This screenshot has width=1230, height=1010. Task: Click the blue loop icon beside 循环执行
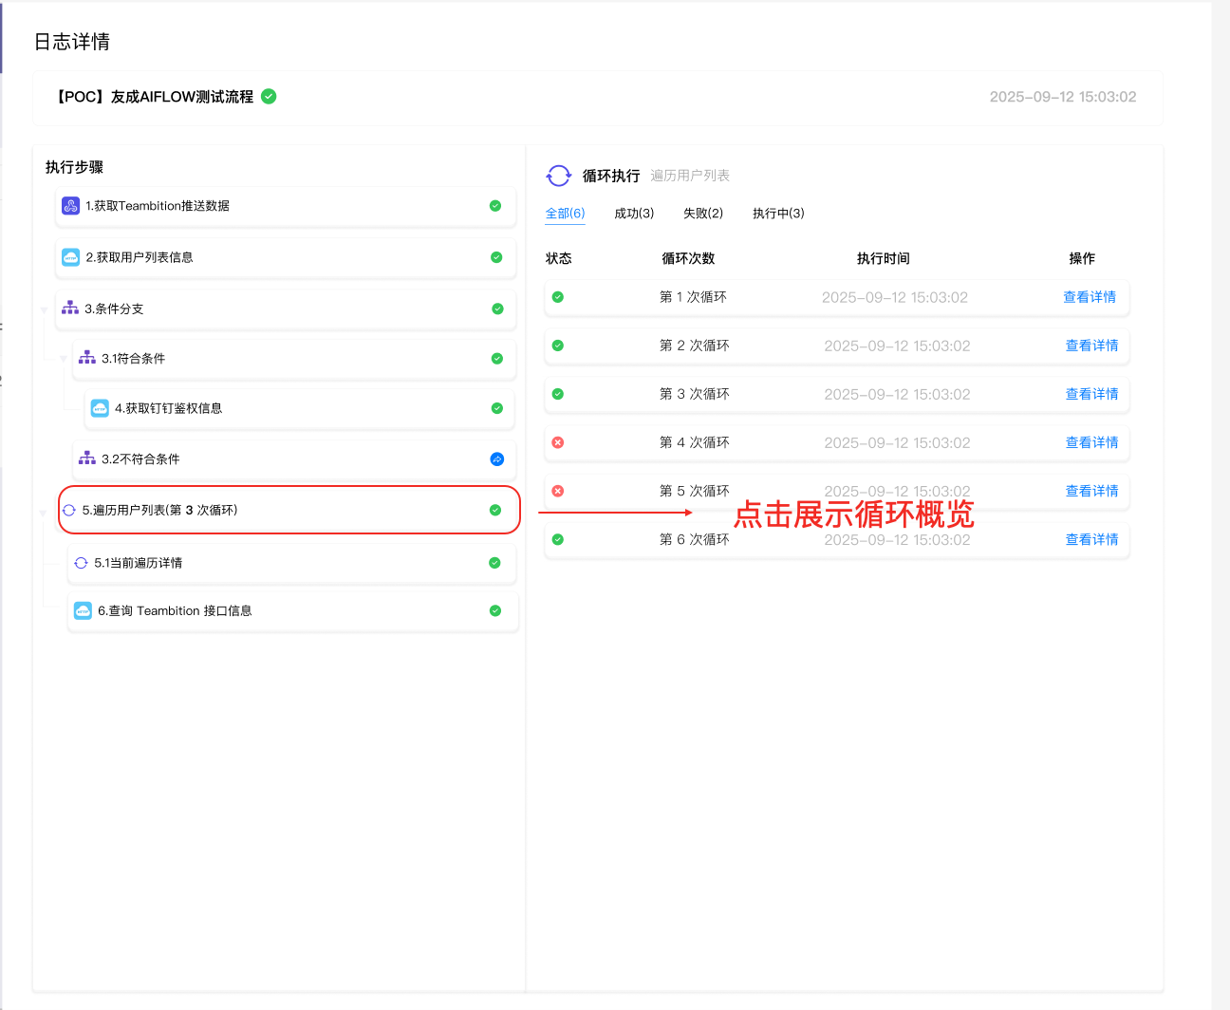click(x=559, y=176)
